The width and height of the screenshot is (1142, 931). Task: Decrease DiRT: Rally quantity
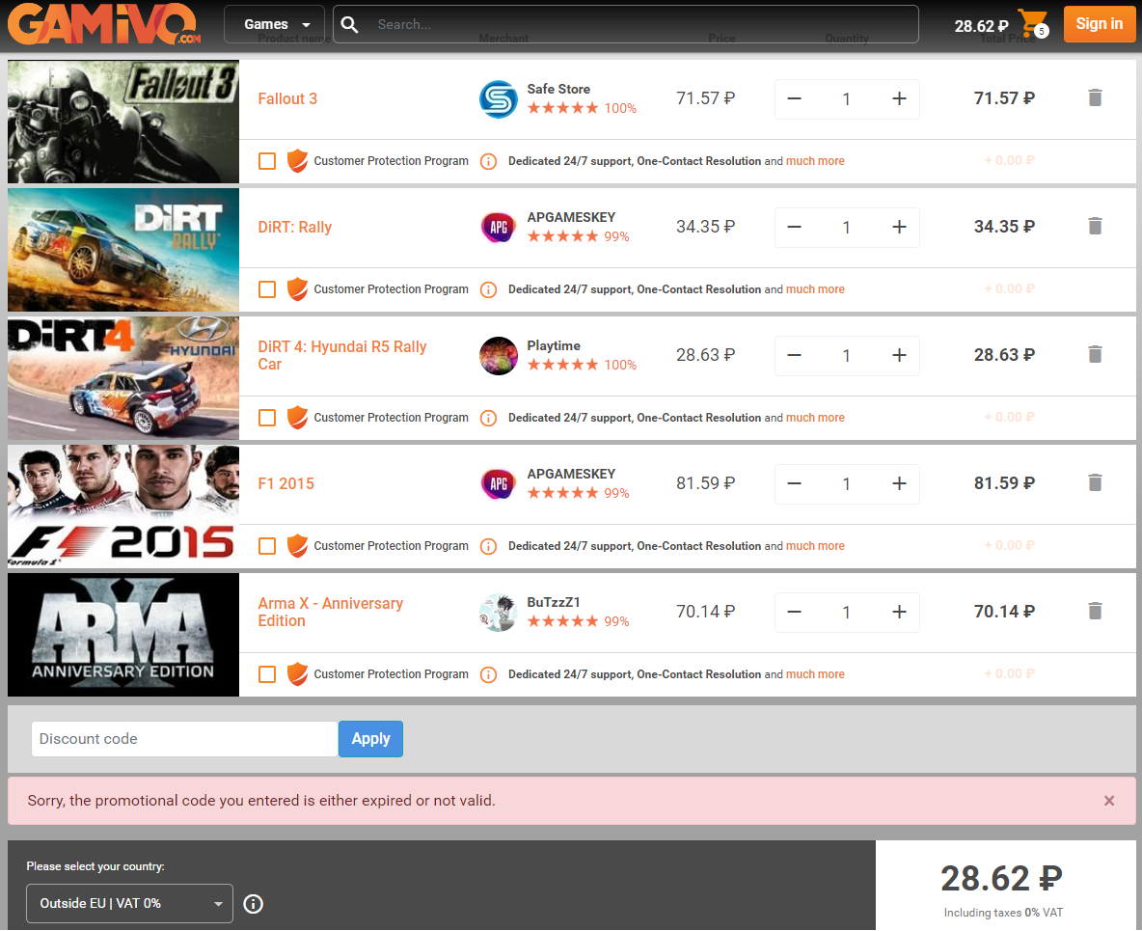795,227
